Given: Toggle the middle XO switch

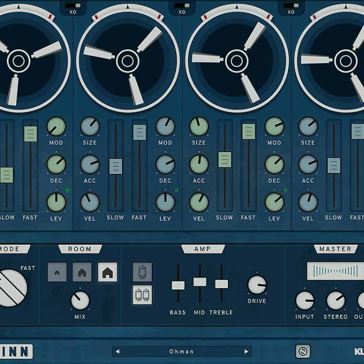Looking at the screenshot, I should pos(182,6).
